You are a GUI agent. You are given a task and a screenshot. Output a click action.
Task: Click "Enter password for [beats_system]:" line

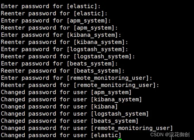pos(59,64)
